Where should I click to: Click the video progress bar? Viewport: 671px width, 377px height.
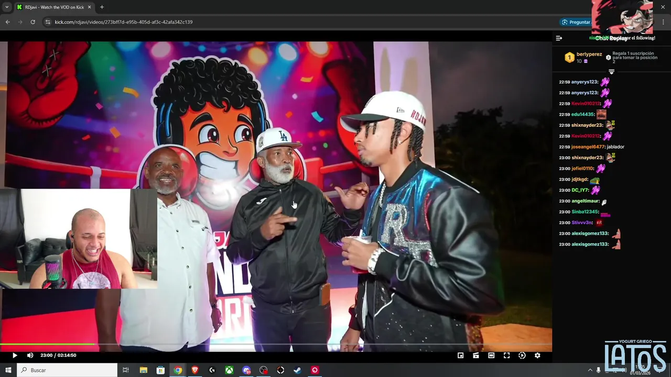(x=276, y=344)
